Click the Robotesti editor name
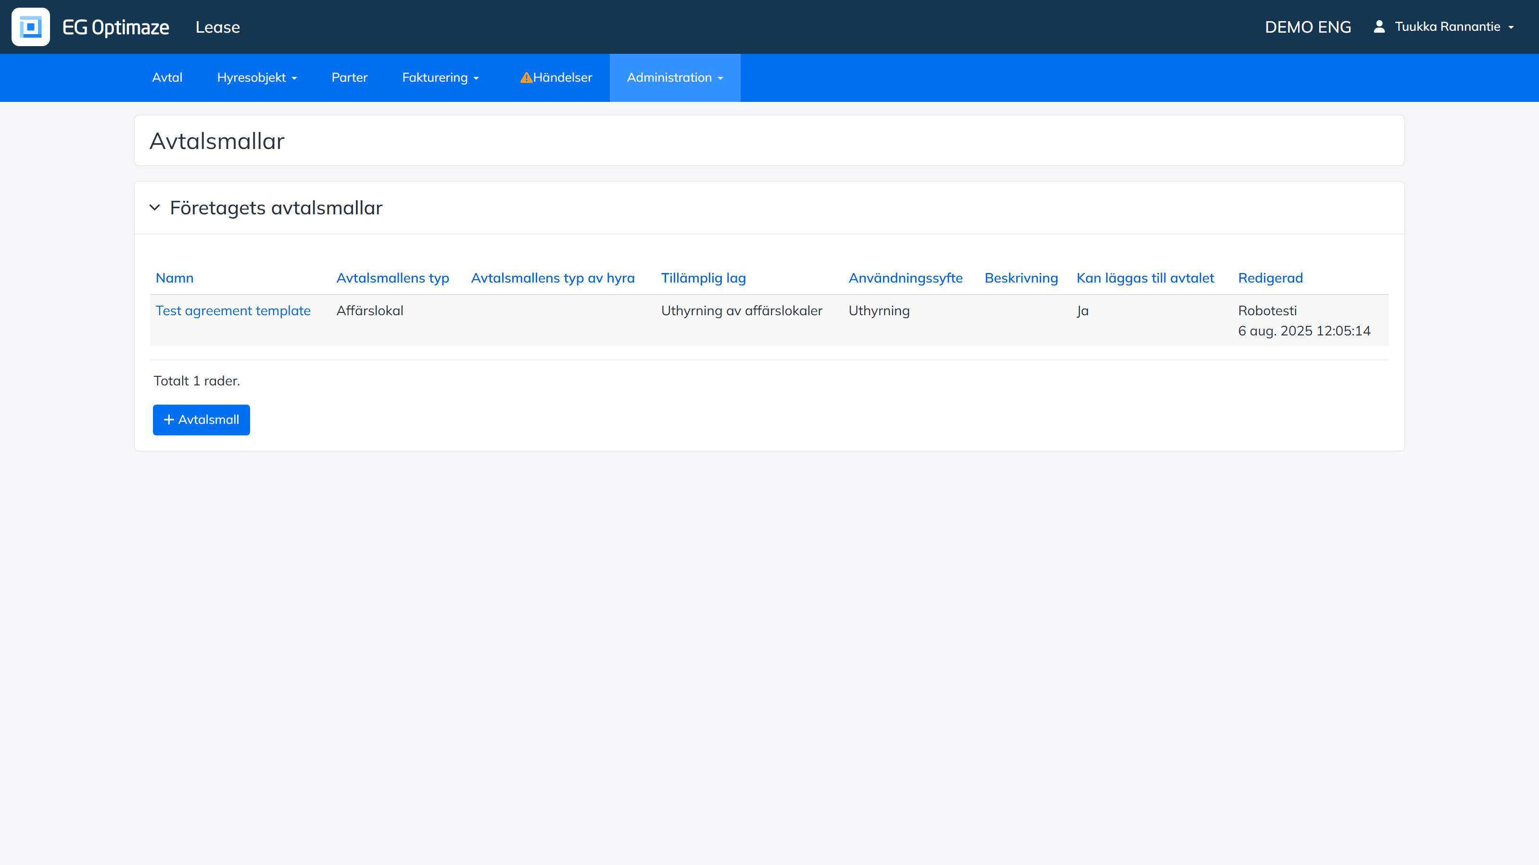Screen dimensions: 1539x865 (x=1267, y=310)
